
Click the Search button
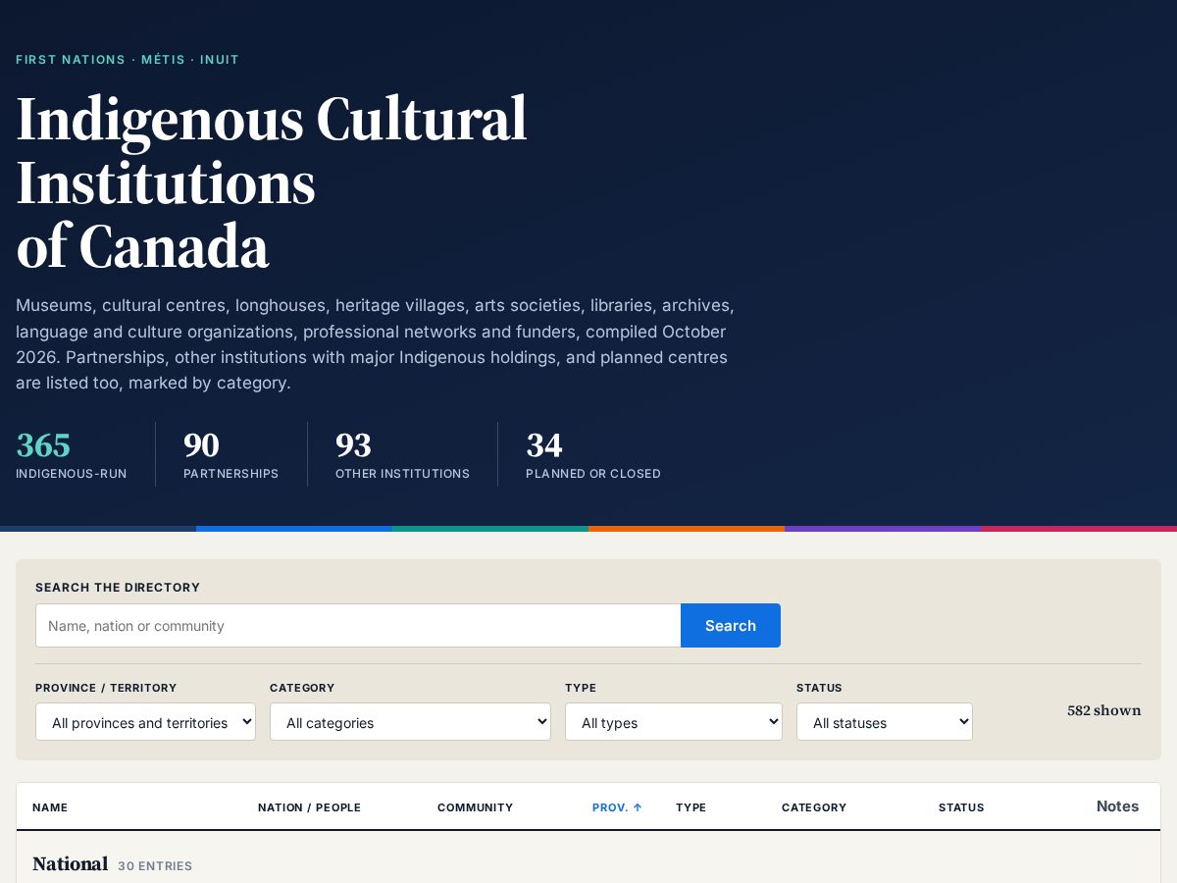[731, 625]
